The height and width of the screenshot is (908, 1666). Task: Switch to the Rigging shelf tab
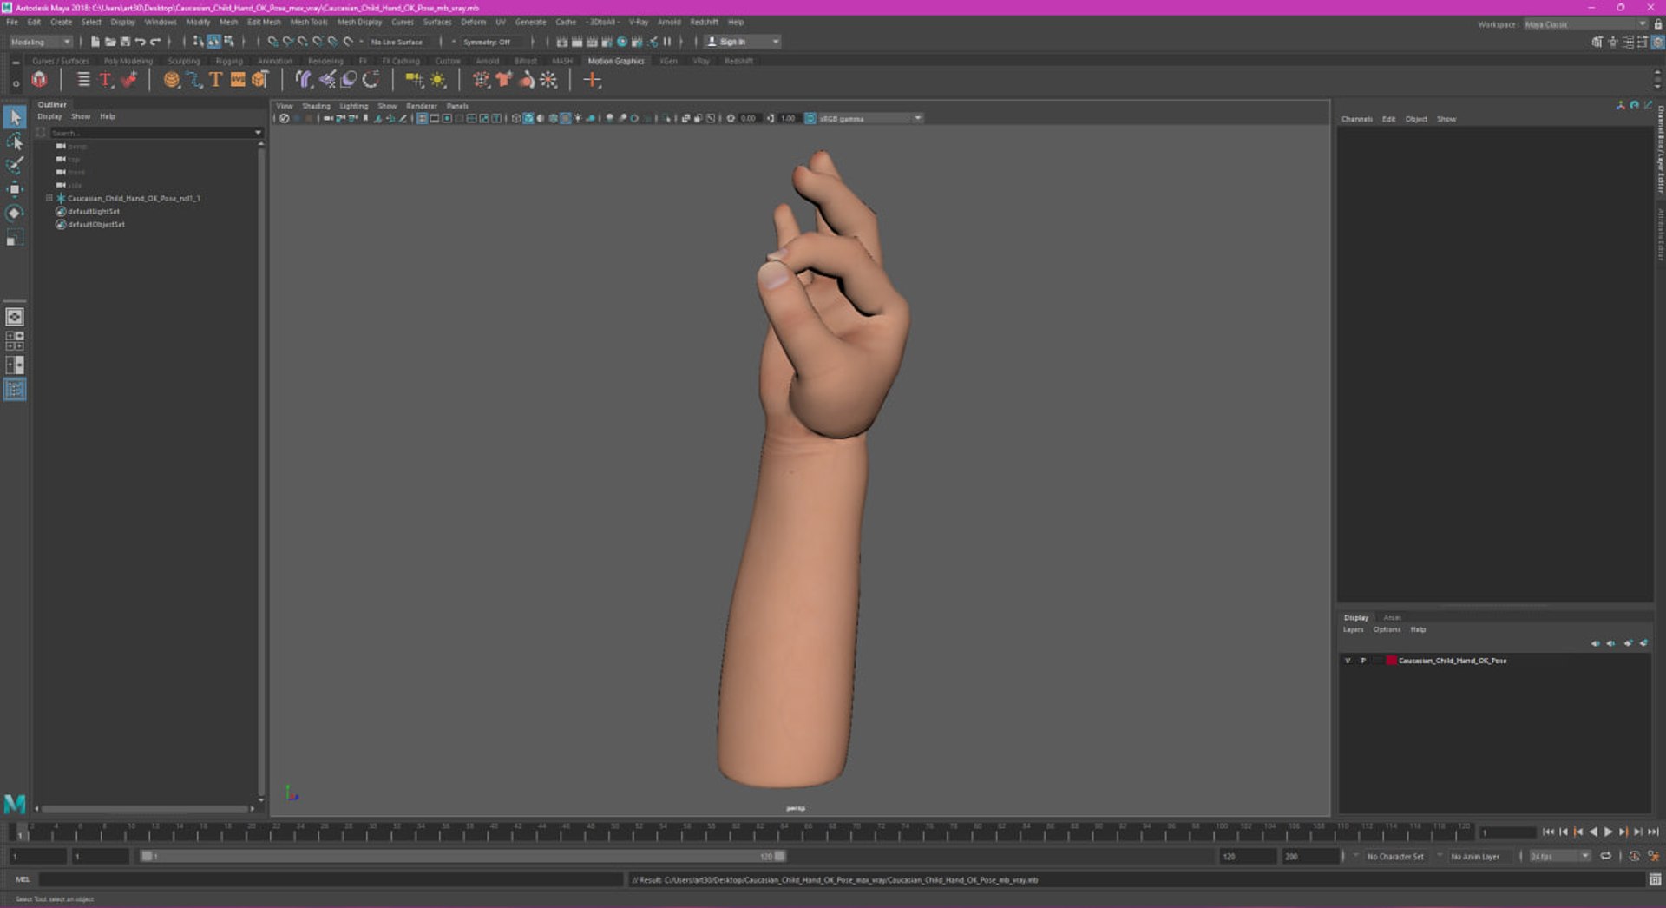[x=229, y=61]
